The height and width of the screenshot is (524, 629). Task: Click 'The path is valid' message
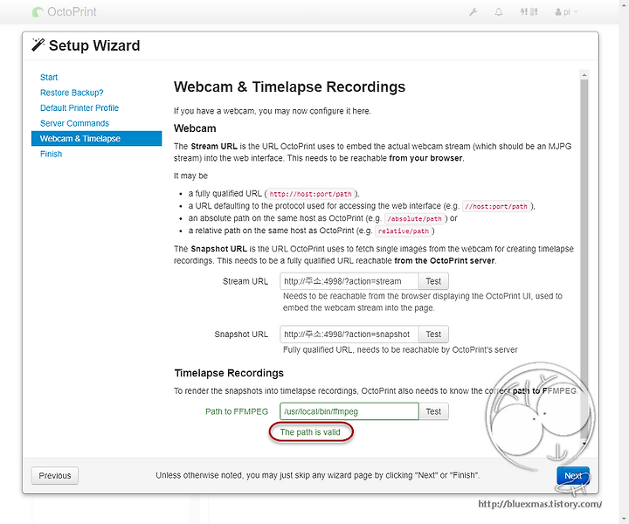pos(310,432)
